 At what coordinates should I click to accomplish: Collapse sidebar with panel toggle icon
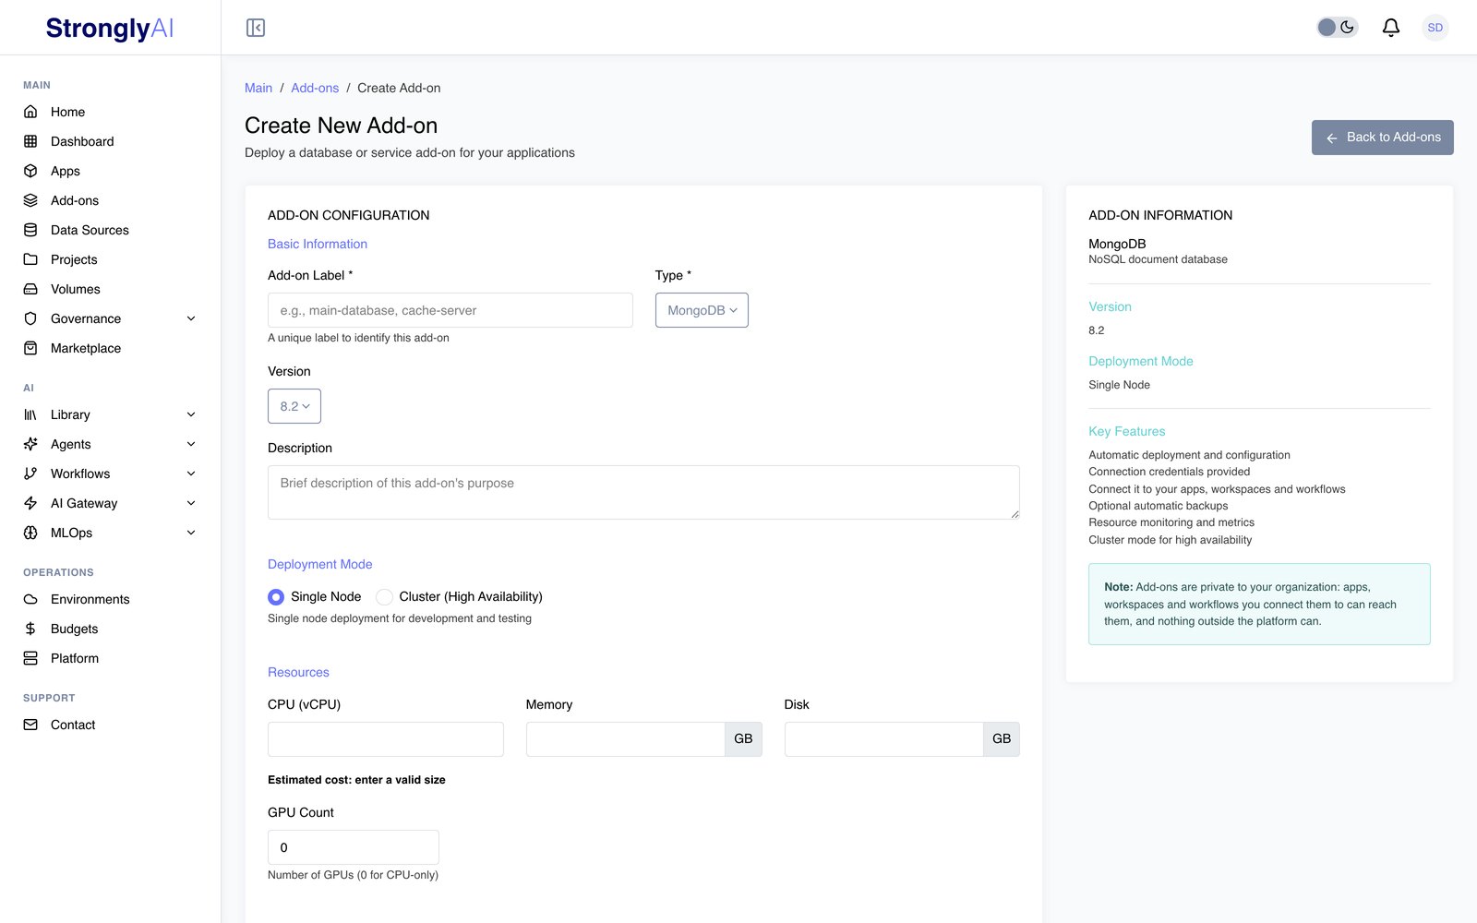[x=256, y=28]
